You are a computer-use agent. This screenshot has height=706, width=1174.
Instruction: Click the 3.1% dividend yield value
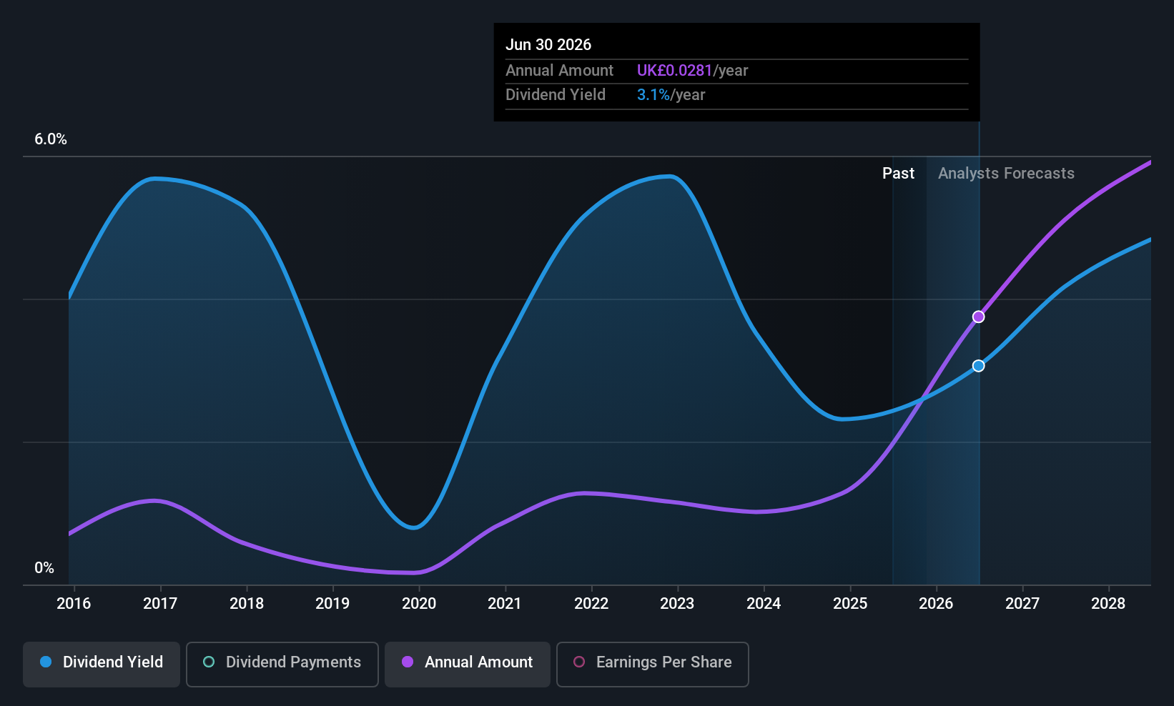pos(653,95)
